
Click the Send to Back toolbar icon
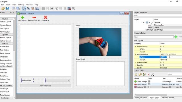point(14,8)
